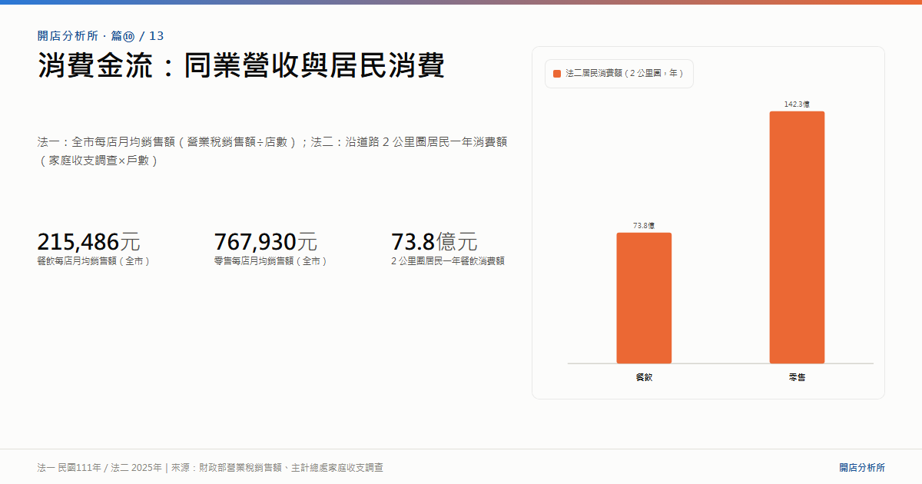
Task: Select the 零售 bar in the chart
Action: 797,237
